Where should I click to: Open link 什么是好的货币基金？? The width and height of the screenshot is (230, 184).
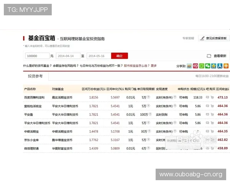[38, 66]
